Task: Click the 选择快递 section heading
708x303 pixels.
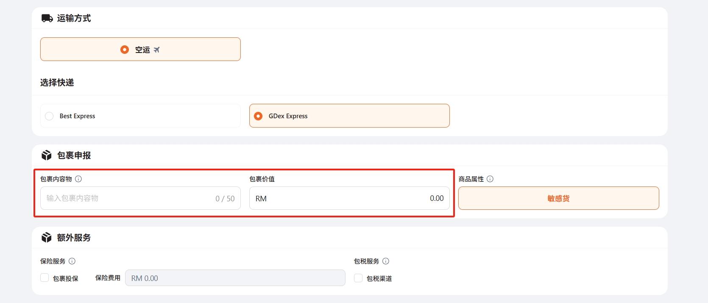Action: (x=57, y=83)
